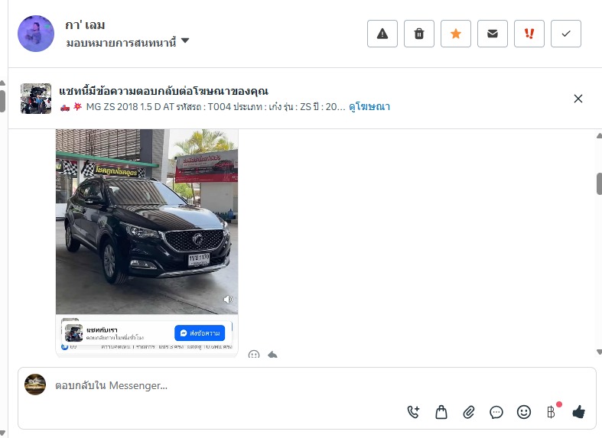The width and height of the screenshot is (602, 438).
Task: React to message with emoji icon
Action: point(254,355)
